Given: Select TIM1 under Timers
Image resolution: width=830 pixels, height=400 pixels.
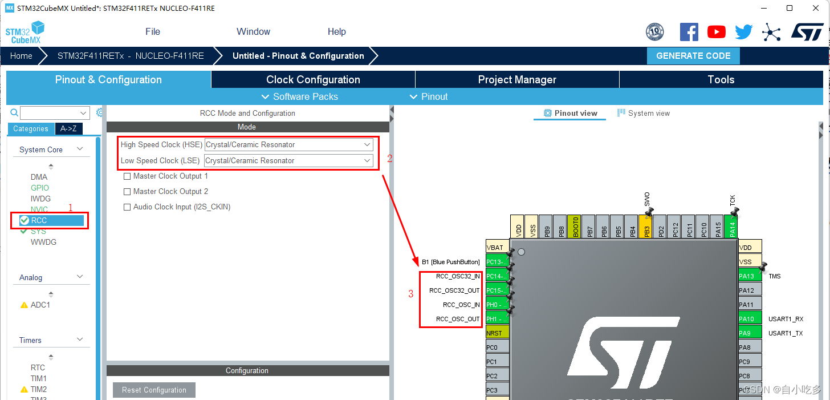Looking at the screenshot, I should 39,378.
